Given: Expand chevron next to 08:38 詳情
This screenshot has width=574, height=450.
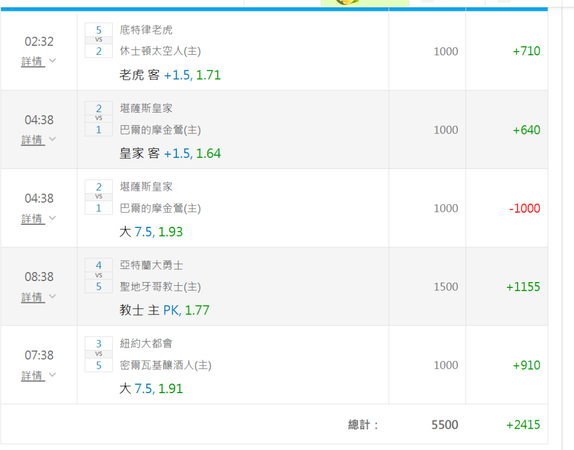Looking at the screenshot, I should coord(52,296).
